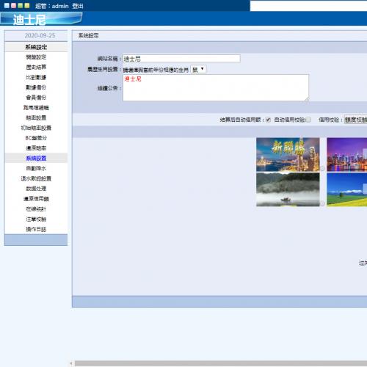Image resolution: width=367 pixels, height=367 pixels.
Task: Choose radio button beside 新聯勝 thumbnail
Action: point(322,168)
